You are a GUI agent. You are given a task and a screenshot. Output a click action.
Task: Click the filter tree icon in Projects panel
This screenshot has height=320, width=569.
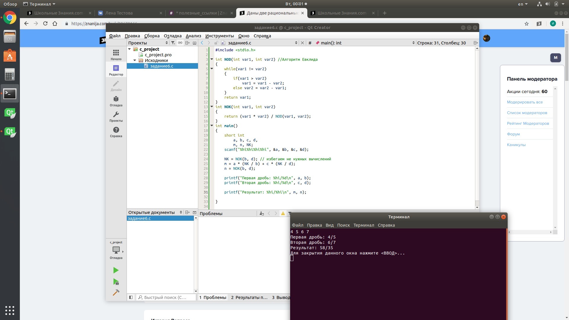pos(173,43)
